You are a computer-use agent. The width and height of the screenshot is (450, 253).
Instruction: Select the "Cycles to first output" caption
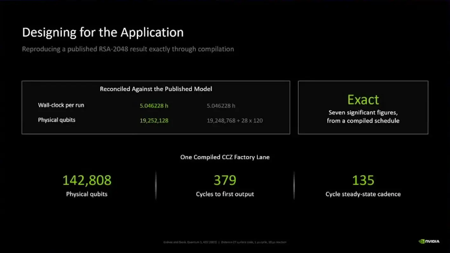[x=225, y=194]
